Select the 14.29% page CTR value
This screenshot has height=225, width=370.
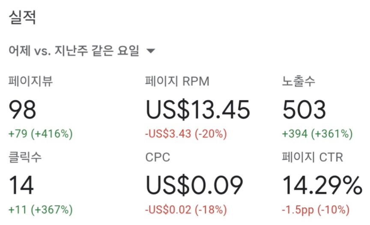(x=322, y=185)
